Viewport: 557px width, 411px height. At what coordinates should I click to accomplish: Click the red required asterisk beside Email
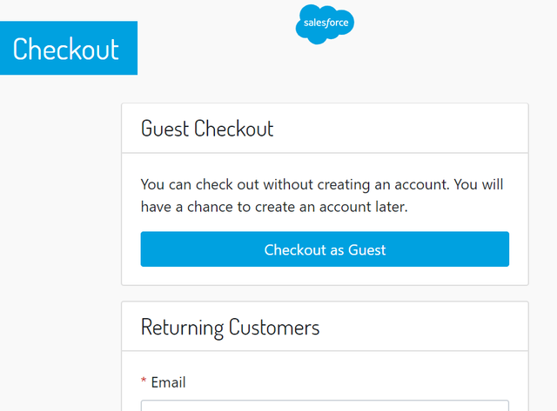[x=144, y=382]
